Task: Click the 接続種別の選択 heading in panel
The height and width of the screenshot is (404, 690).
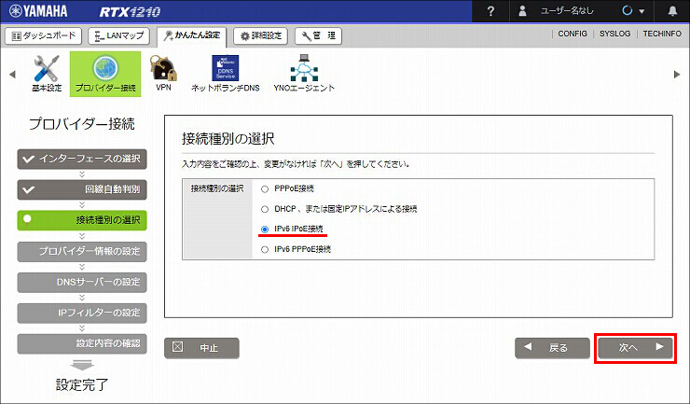Action: point(228,139)
